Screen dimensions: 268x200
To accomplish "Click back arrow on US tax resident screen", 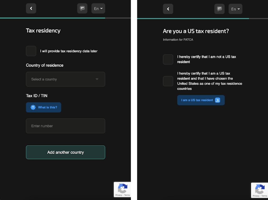I will click(x=168, y=9).
